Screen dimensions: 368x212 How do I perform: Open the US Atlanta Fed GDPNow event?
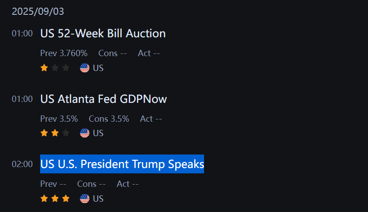pos(104,99)
